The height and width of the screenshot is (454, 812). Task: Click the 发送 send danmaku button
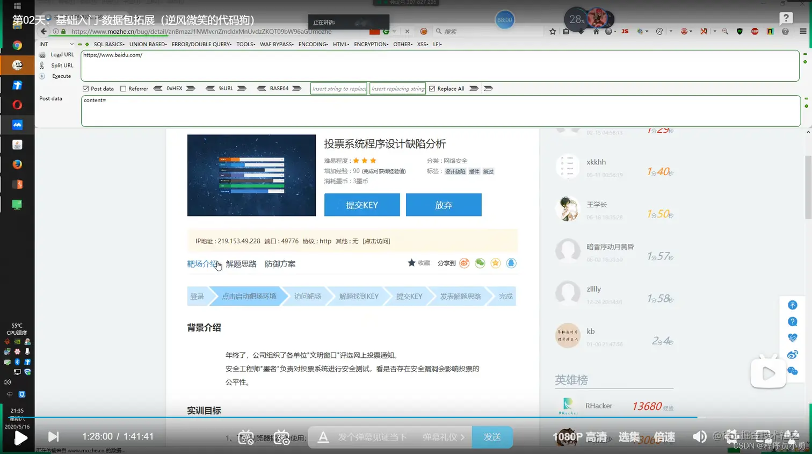click(492, 437)
